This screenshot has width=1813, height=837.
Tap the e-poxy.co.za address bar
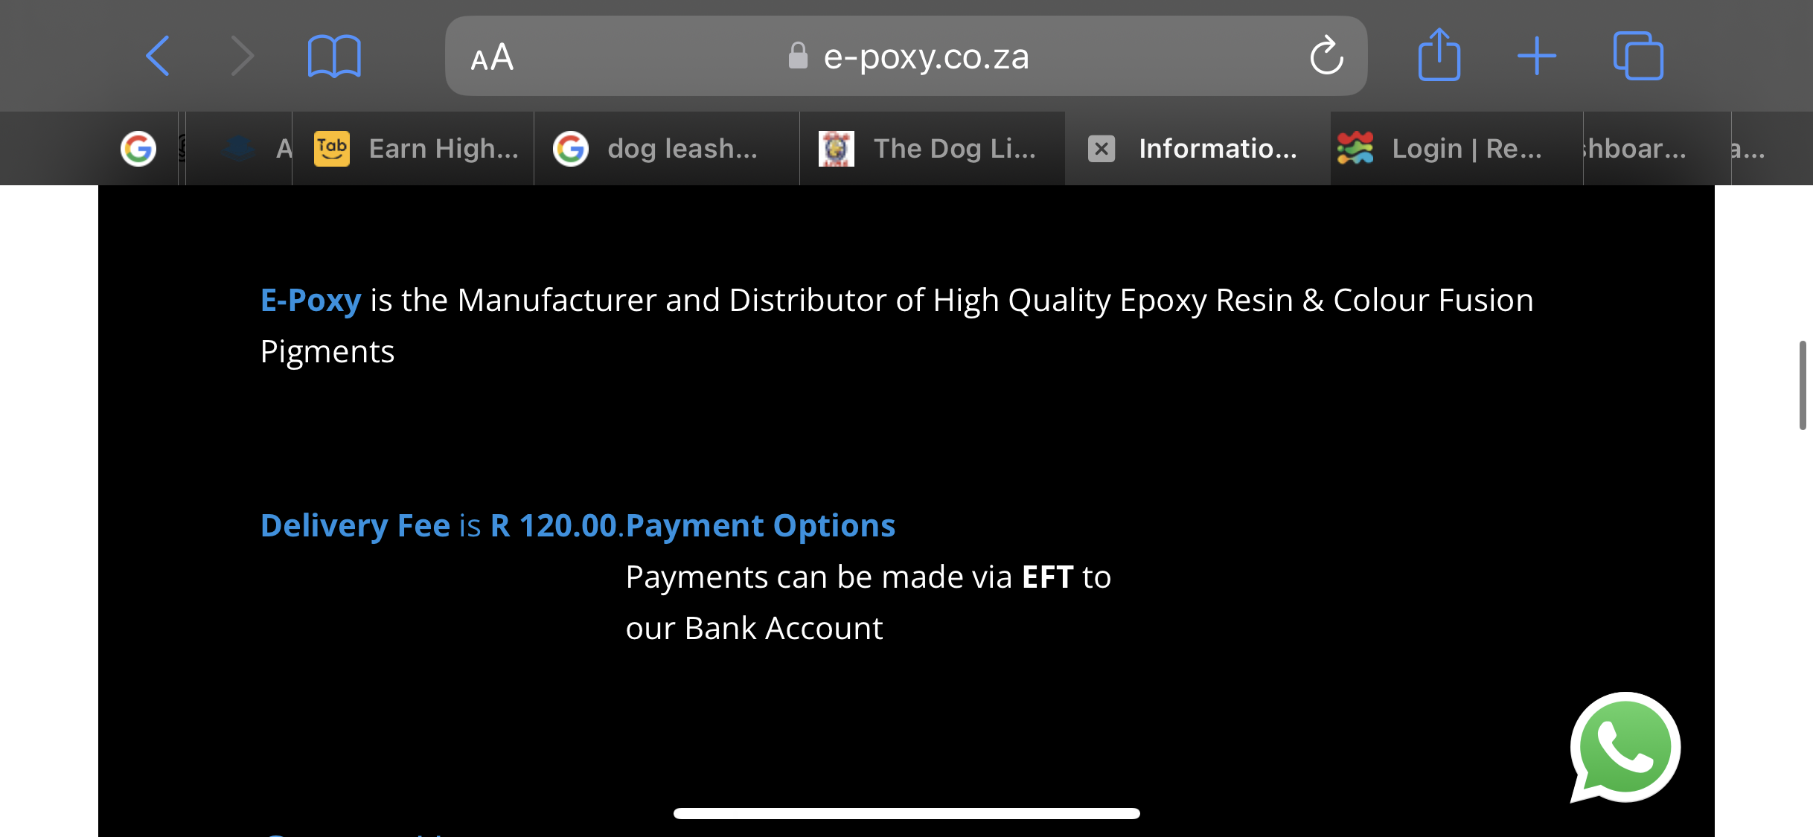[906, 56]
